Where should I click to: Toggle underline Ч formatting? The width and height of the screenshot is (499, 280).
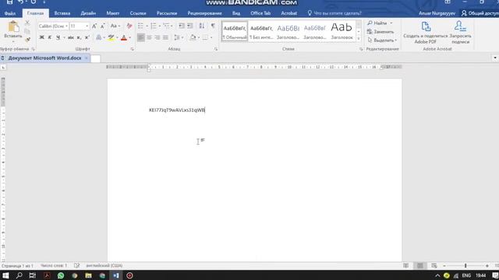pos(58,37)
